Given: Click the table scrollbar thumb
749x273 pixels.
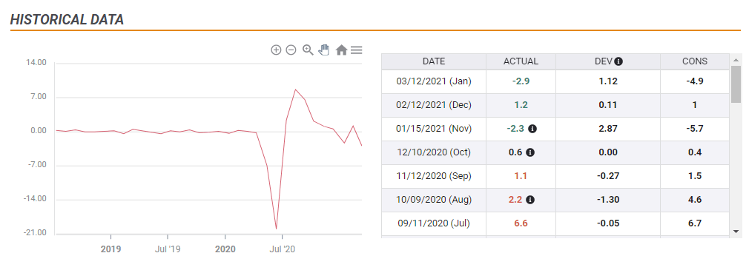Looking at the screenshot, I should pos(736,84).
